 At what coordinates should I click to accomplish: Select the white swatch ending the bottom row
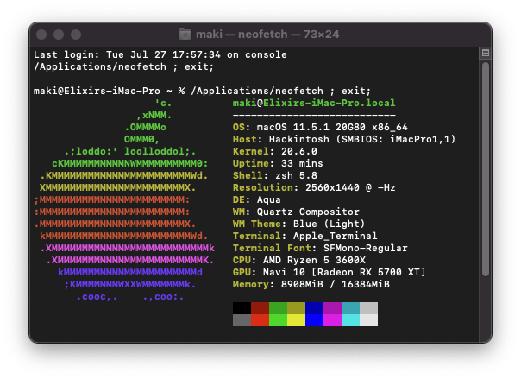[x=368, y=320]
